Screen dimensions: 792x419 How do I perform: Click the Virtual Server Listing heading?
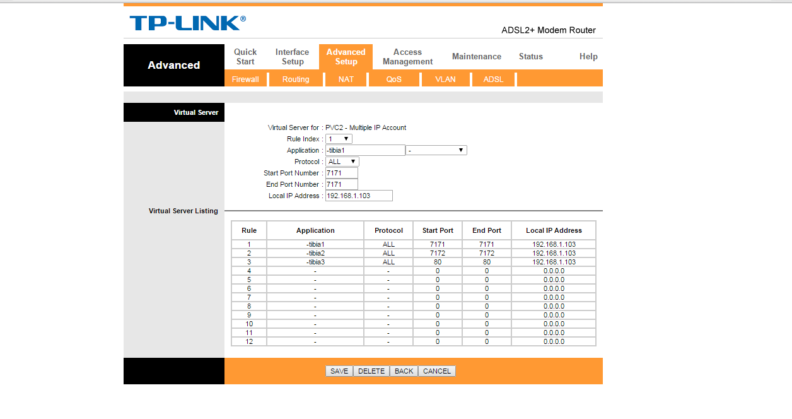(x=183, y=211)
